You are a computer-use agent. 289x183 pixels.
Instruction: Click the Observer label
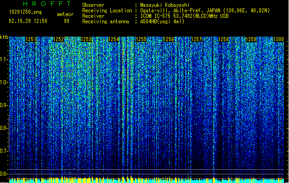pyautogui.click(x=93, y=5)
